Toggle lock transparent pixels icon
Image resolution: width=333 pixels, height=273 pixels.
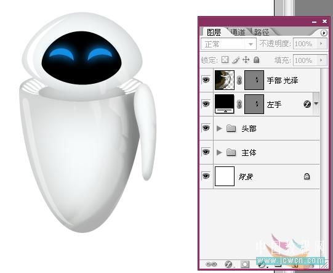pos(225,60)
